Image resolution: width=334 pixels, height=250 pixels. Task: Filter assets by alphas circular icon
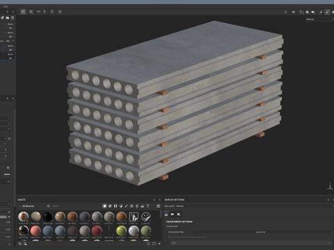tap(132, 206)
